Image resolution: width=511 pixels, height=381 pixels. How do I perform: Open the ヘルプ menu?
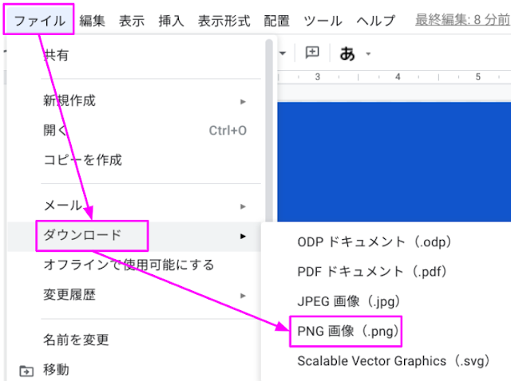(376, 21)
